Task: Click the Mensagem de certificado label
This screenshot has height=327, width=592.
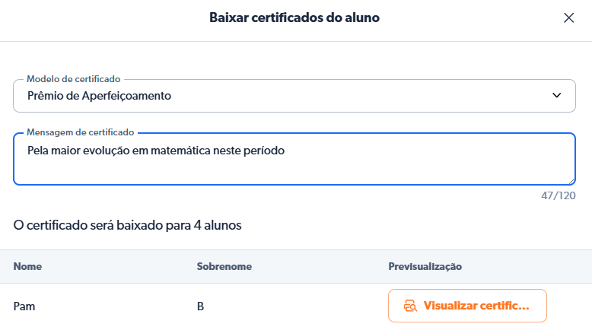Action: click(80, 132)
